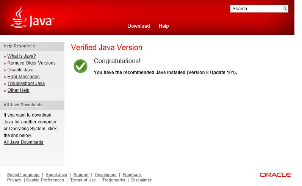Click the magnifying glass search icon
Screen dimensions: 302x186
click(285, 9)
